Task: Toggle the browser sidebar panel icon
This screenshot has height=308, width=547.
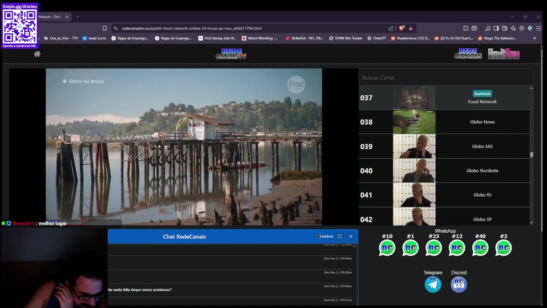Action: pos(496,28)
